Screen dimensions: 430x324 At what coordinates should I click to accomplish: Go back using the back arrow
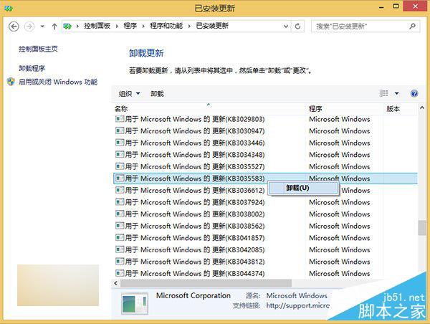click(14, 27)
